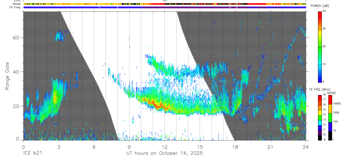Viewport: 344px width, 159px height.
Task: Click x-axis tick label "6"
Action: (x=94, y=147)
